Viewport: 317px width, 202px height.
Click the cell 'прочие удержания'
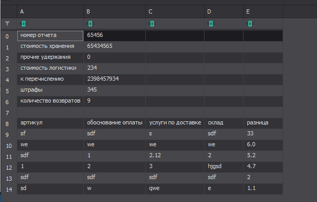(50, 58)
